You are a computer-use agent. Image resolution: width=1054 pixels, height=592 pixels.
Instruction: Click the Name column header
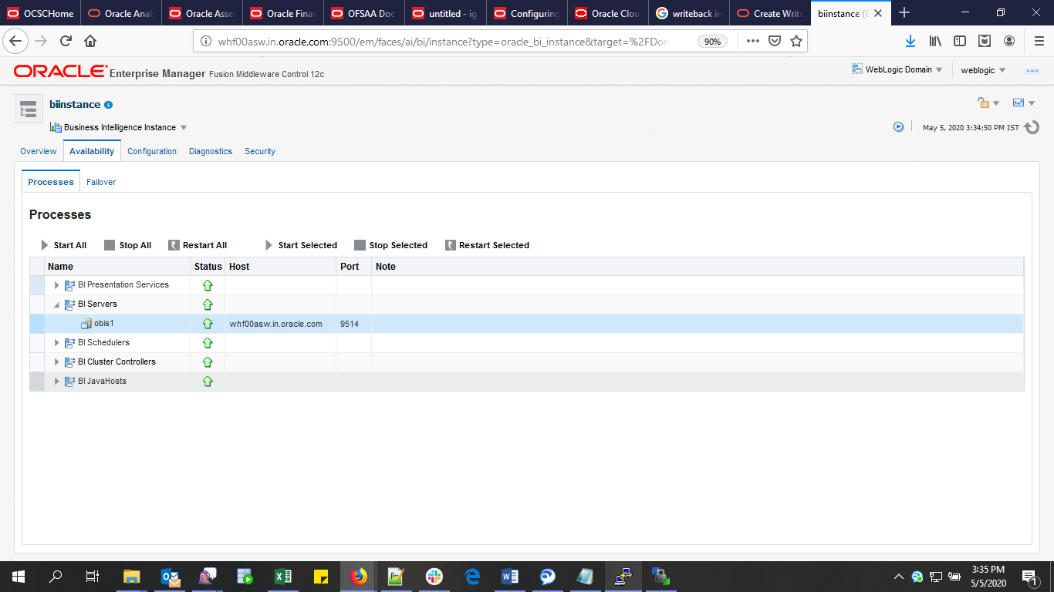pyautogui.click(x=117, y=267)
